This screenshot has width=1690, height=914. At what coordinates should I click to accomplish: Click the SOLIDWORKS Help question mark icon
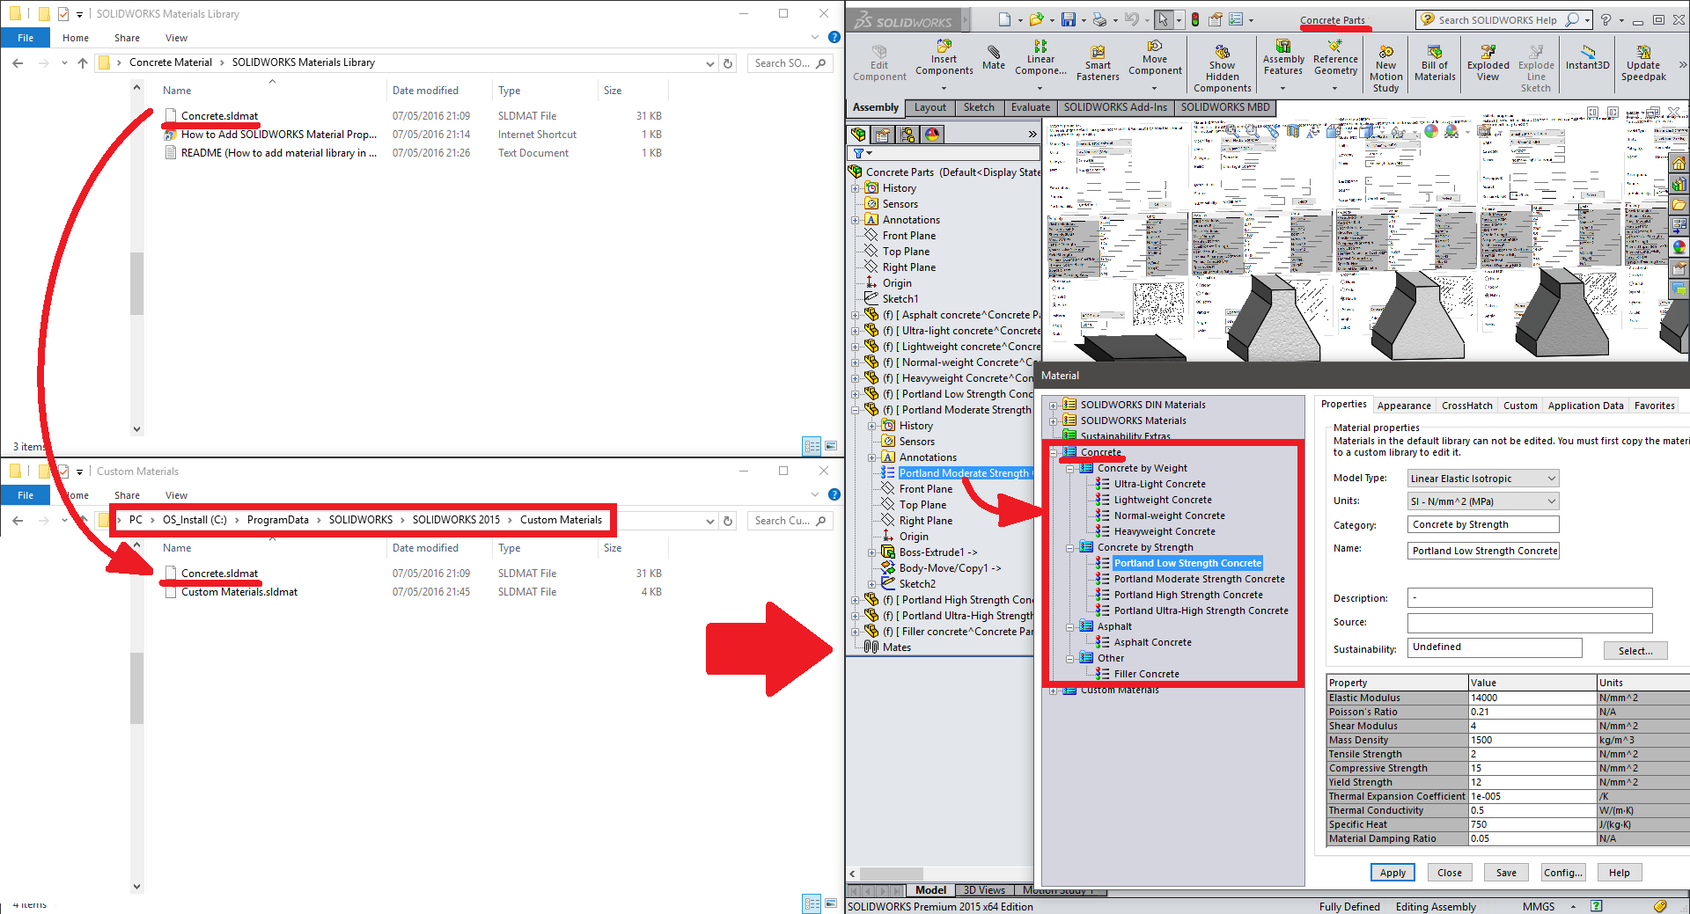1606,19
